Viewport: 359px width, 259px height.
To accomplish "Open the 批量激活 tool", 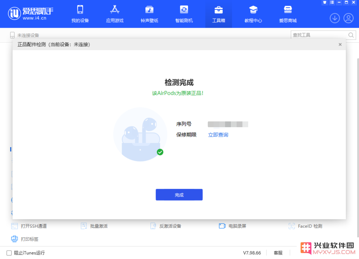I will pyautogui.click(x=94, y=226).
